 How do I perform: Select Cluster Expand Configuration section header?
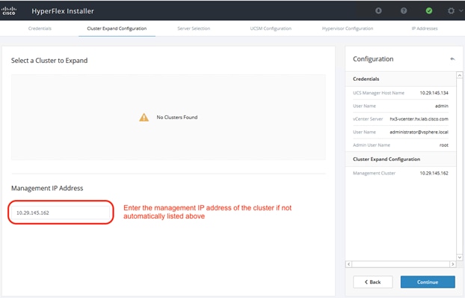click(401, 159)
